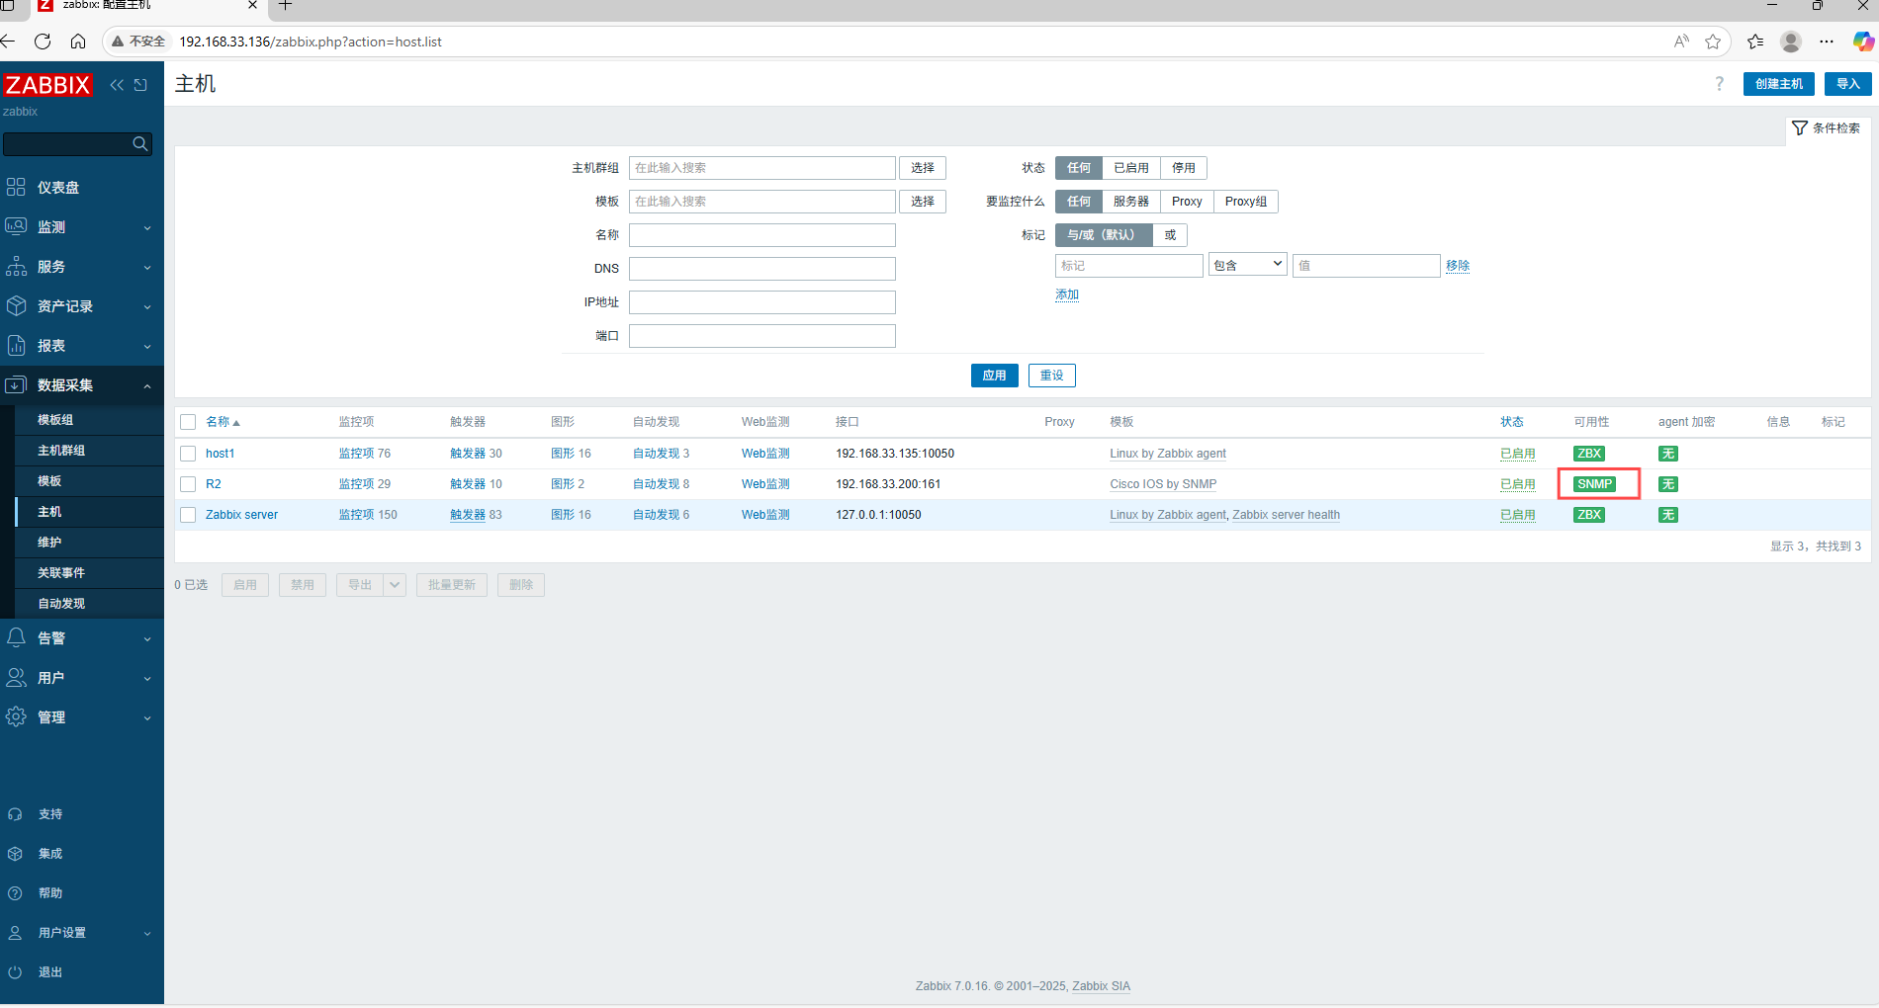Open 主机群组 submenu item
The height and width of the screenshot is (1008, 1879).
(x=61, y=451)
